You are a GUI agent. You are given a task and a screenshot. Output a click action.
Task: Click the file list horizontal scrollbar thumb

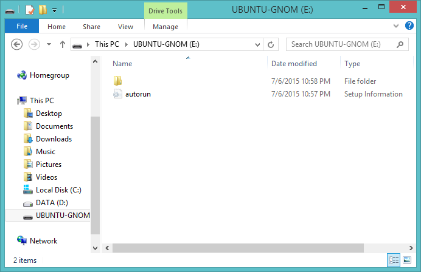[238, 248]
